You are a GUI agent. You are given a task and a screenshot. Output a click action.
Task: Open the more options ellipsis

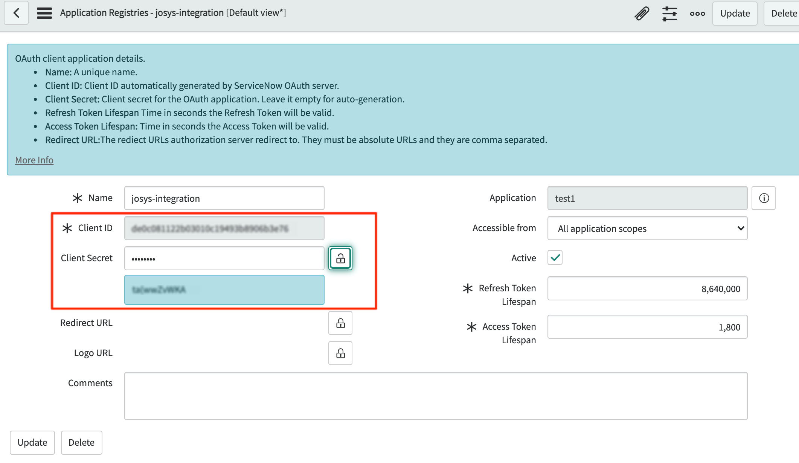point(697,14)
